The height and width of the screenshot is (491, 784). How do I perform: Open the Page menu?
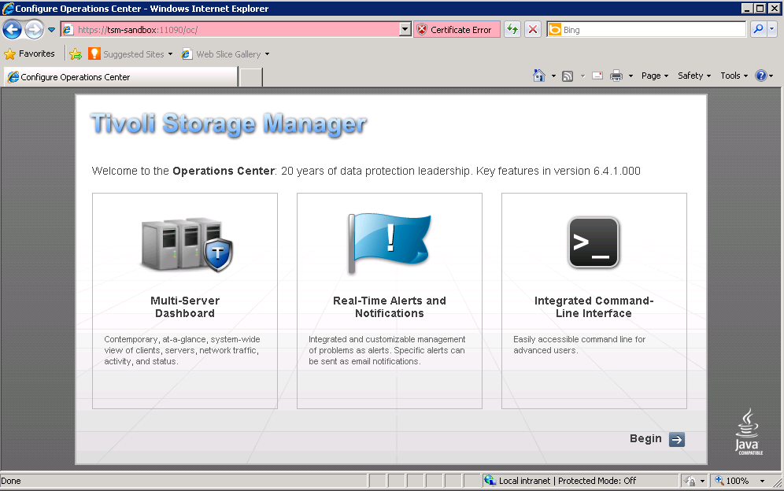[654, 76]
